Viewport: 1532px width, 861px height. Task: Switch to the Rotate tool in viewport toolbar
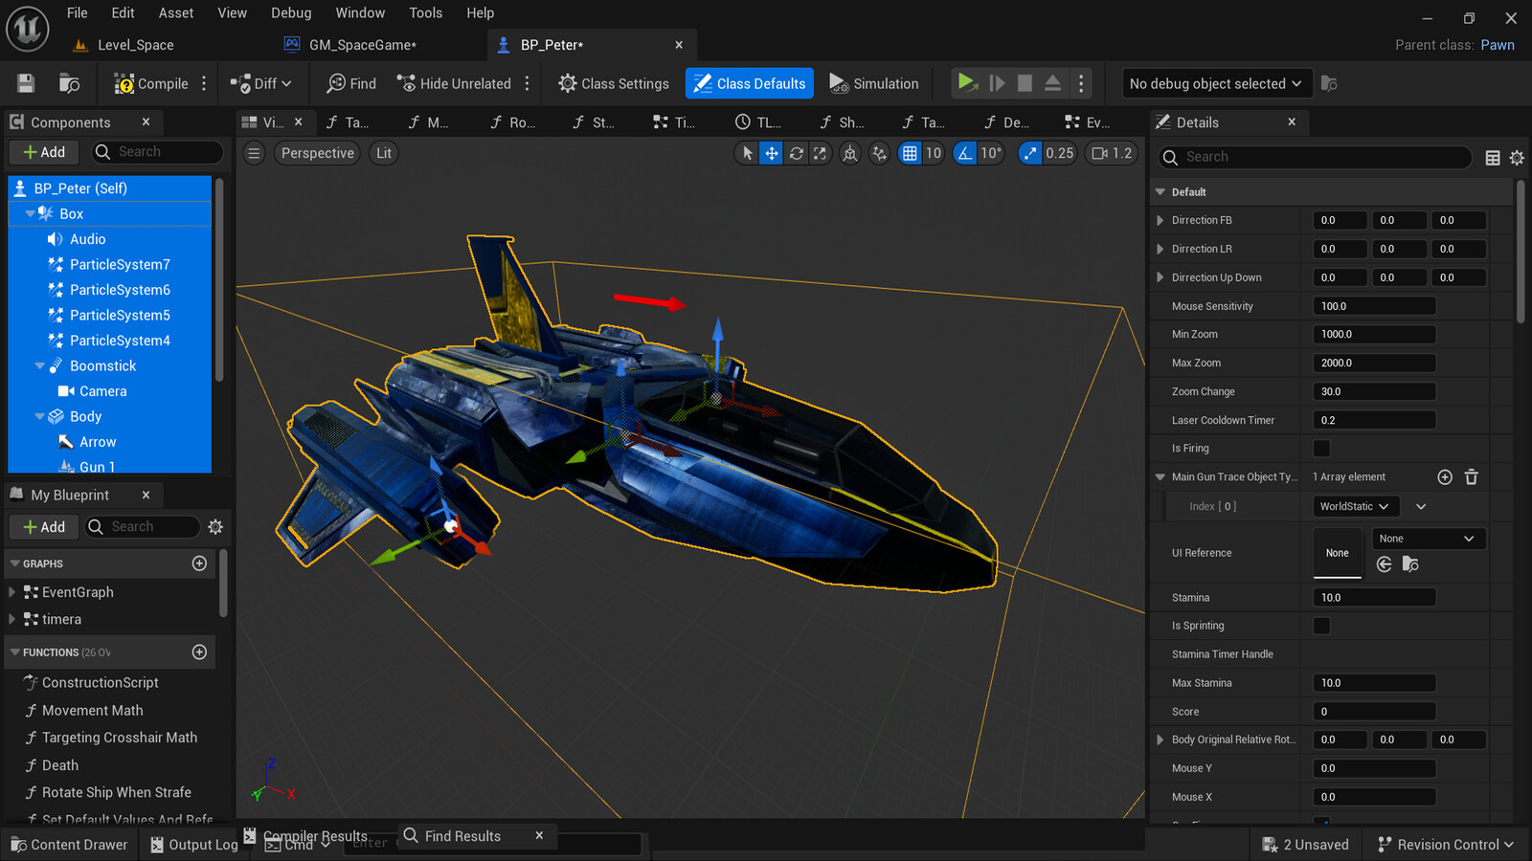pos(796,153)
